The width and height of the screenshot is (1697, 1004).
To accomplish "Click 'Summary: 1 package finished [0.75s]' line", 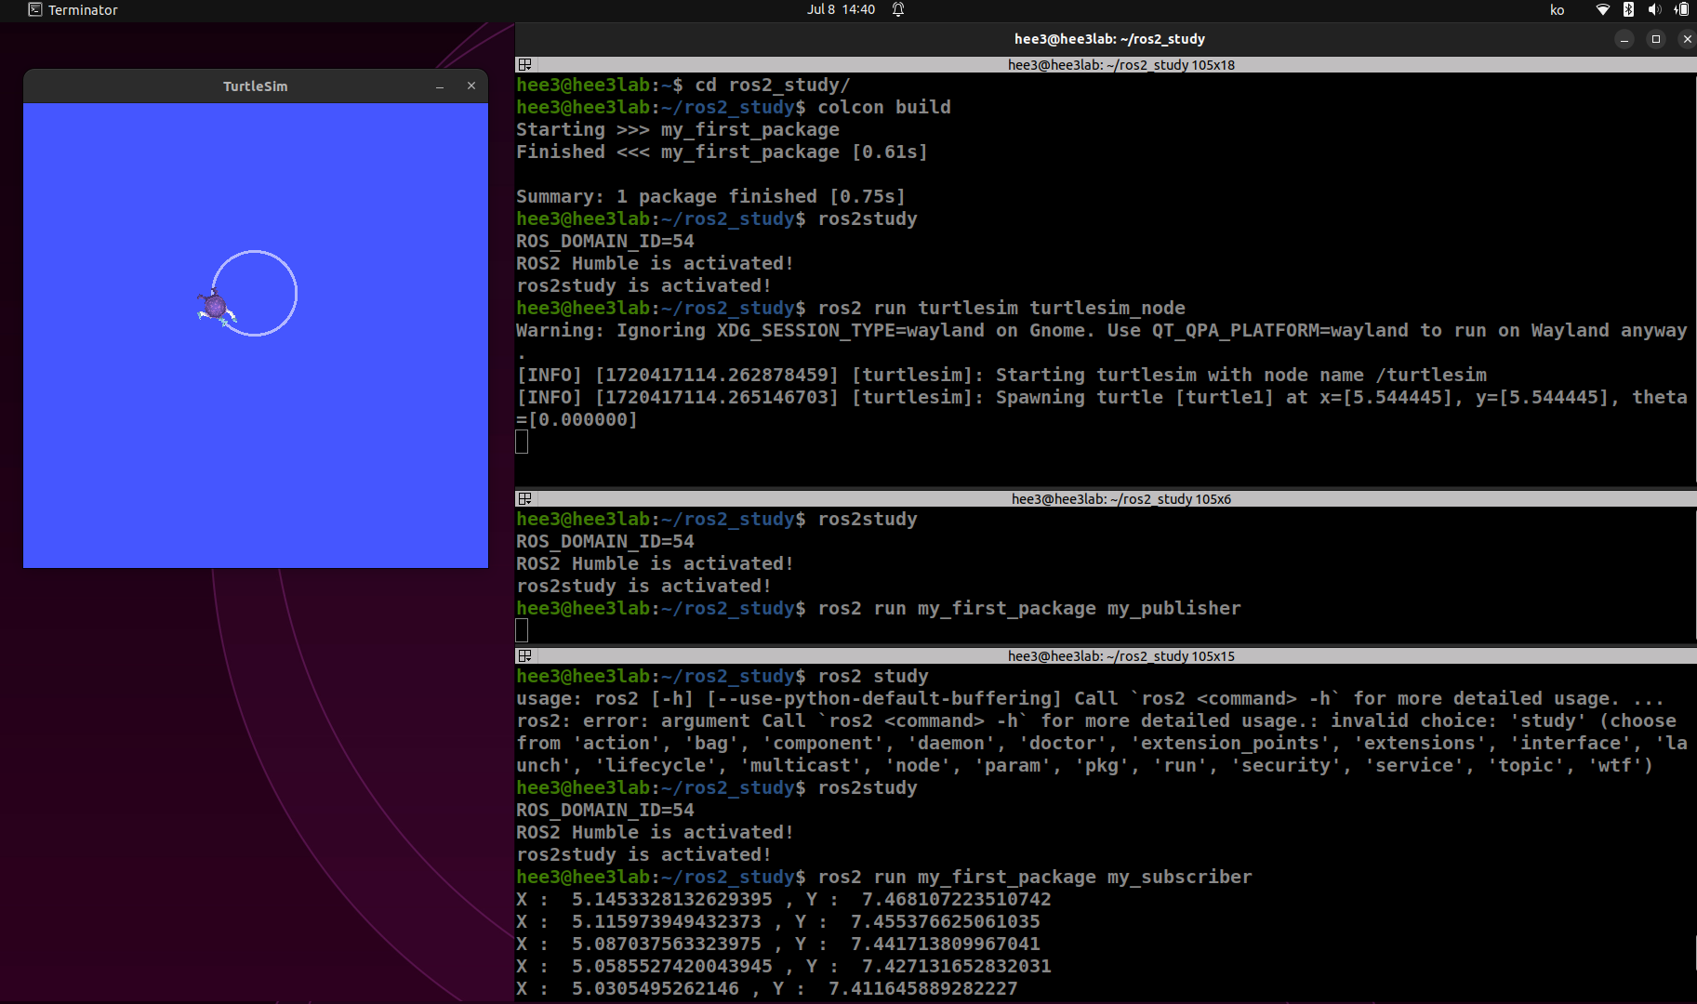I will [x=710, y=197].
